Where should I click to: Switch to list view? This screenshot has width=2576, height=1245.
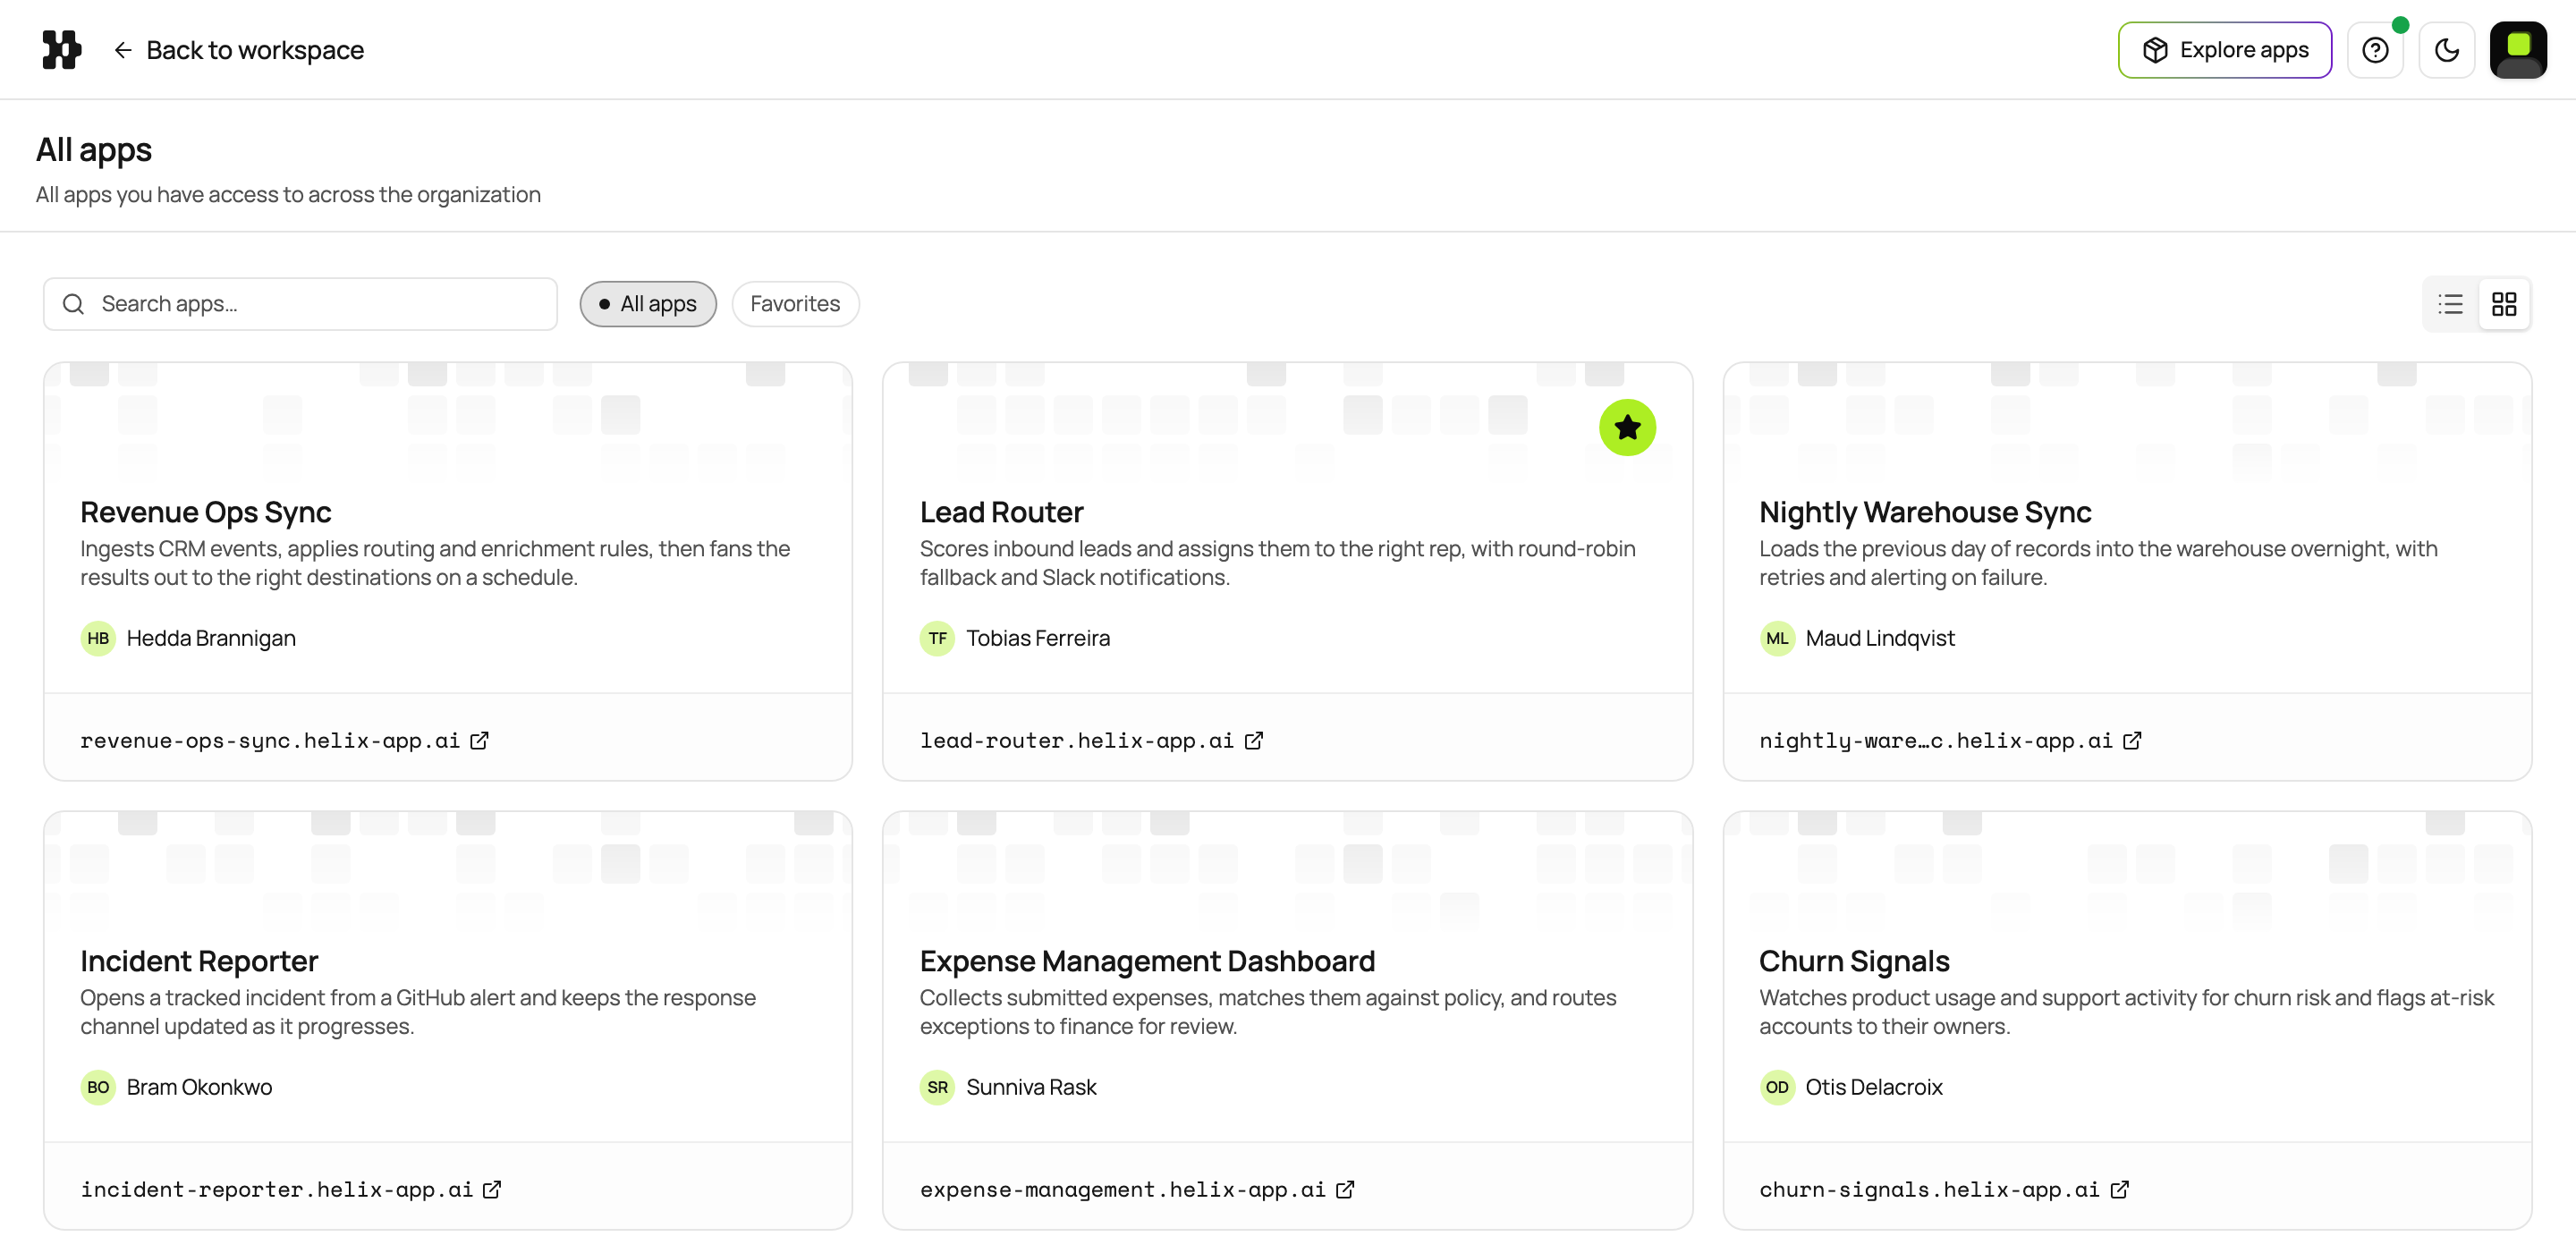[x=2451, y=304]
